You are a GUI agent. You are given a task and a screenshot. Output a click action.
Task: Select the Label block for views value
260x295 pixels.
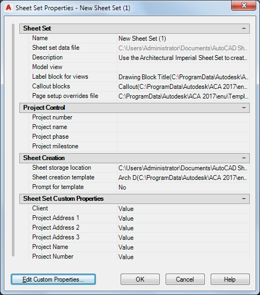tap(183, 77)
